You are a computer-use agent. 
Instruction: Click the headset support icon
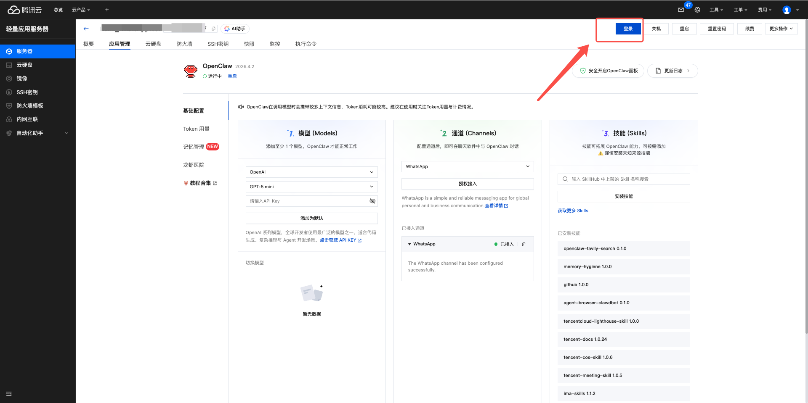(697, 10)
